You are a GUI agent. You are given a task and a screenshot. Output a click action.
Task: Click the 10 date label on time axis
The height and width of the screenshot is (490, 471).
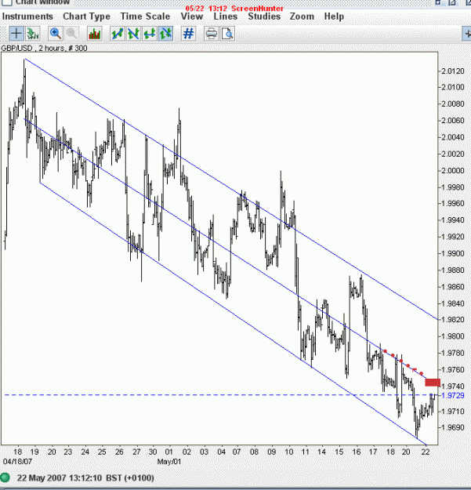289,452
